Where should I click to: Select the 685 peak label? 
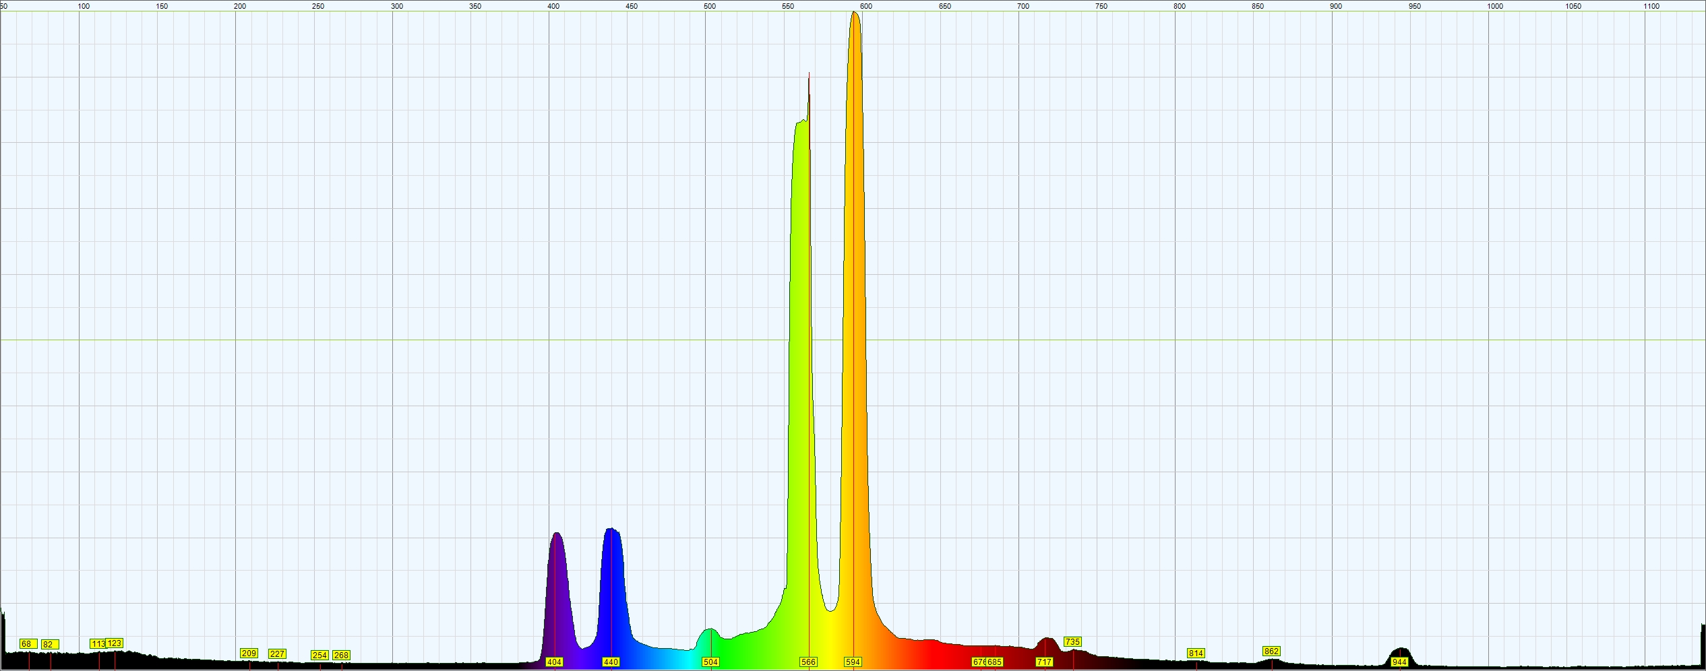(x=994, y=662)
